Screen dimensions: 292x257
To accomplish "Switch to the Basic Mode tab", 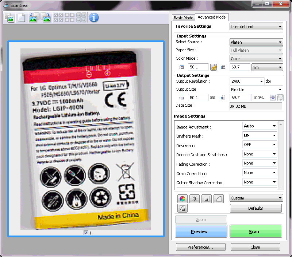I will [x=183, y=18].
